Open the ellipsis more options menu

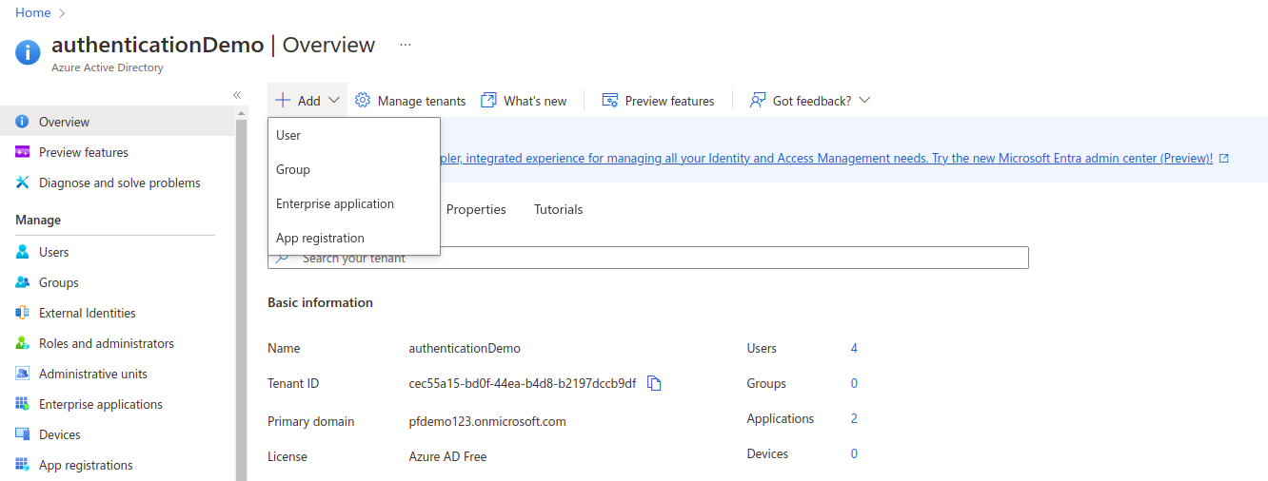coord(406,45)
